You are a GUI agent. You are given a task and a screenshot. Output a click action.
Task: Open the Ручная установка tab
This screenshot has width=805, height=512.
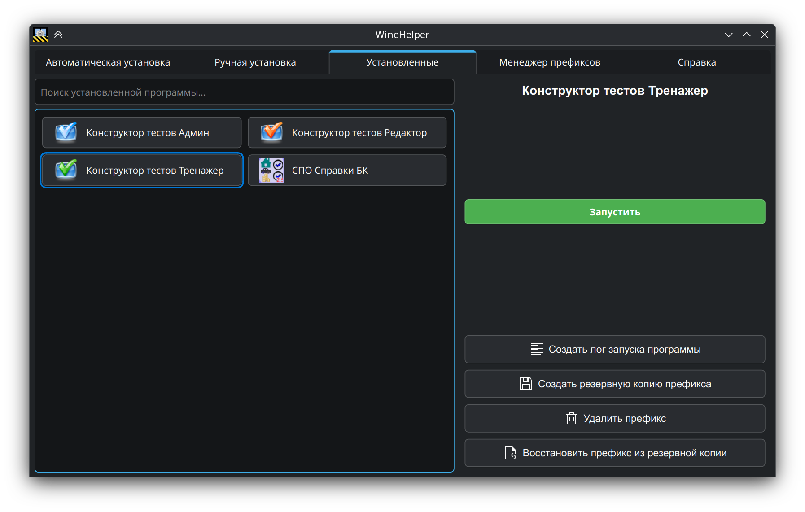tap(255, 62)
